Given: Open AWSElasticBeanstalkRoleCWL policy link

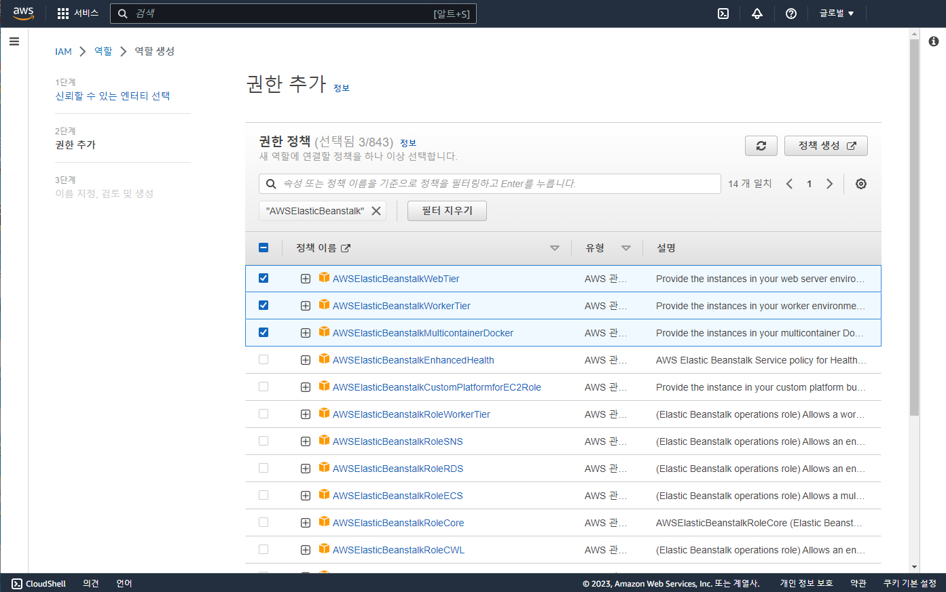Looking at the screenshot, I should pos(399,550).
